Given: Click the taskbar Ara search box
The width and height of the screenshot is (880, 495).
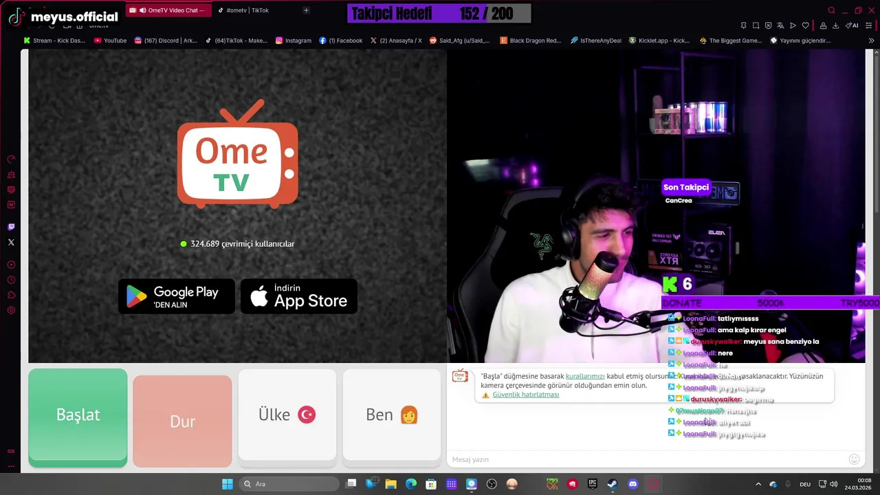Looking at the screenshot, I should [x=291, y=484].
